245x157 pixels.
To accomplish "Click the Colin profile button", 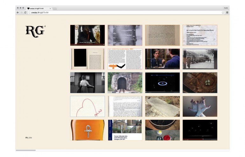I will pos(226,8).
